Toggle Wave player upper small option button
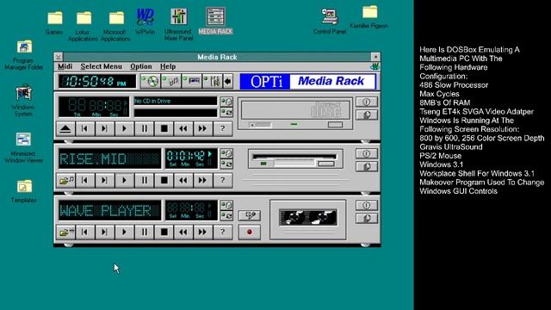This screenshot has height=310, width=551. pyautogui.click(x=226, y=205)
